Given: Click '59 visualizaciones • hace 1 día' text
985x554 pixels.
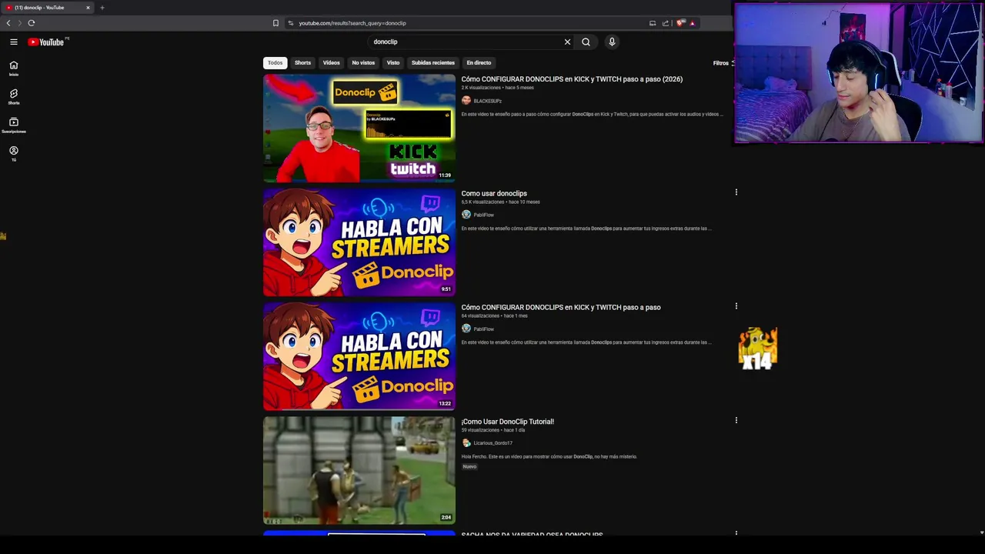Looking at the screenshot, I should point(492,430).
